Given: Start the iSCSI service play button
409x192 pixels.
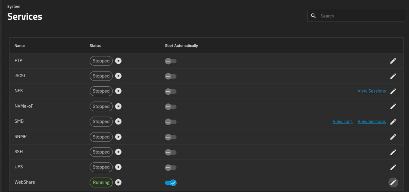Looking at the screenshot, I should click(118, 76).
